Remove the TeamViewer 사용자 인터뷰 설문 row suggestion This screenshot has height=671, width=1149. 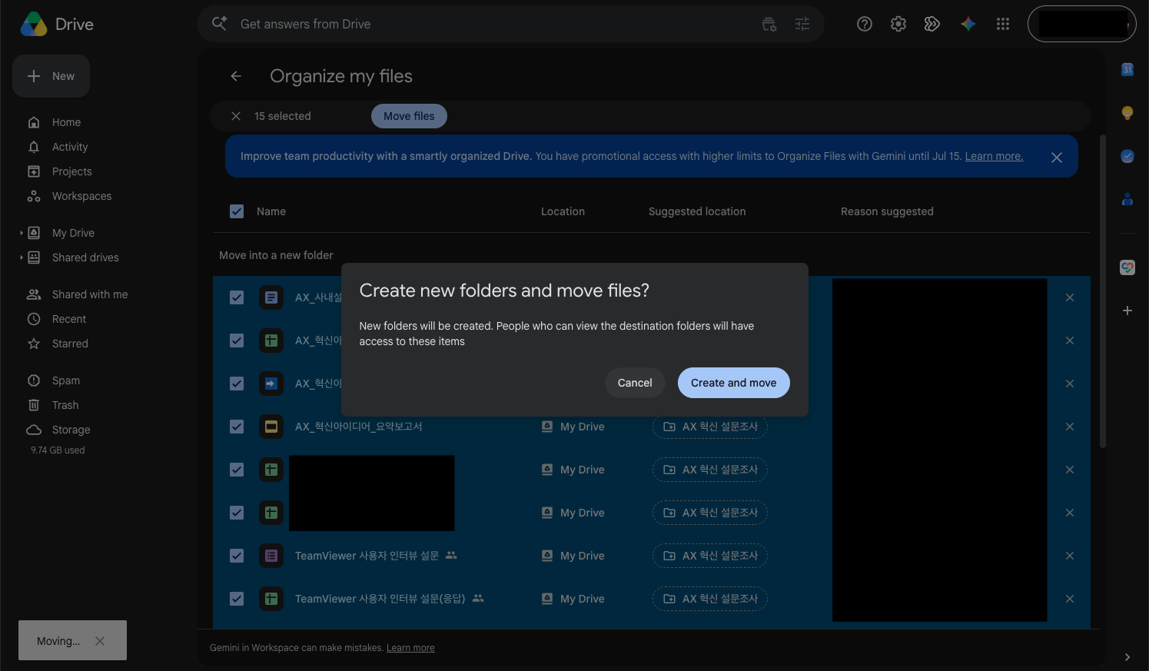(1070, 556)
